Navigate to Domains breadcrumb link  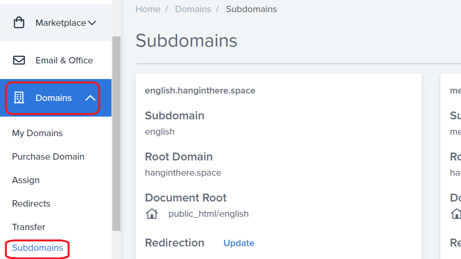193,9
